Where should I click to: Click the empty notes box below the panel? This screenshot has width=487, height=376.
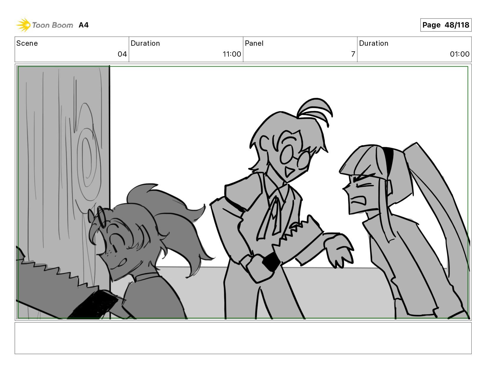[x=243, y=338]
